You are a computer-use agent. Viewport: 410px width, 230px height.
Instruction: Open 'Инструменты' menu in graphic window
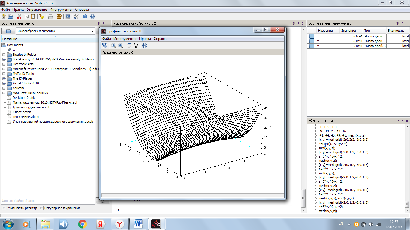(x=125, y=39)
